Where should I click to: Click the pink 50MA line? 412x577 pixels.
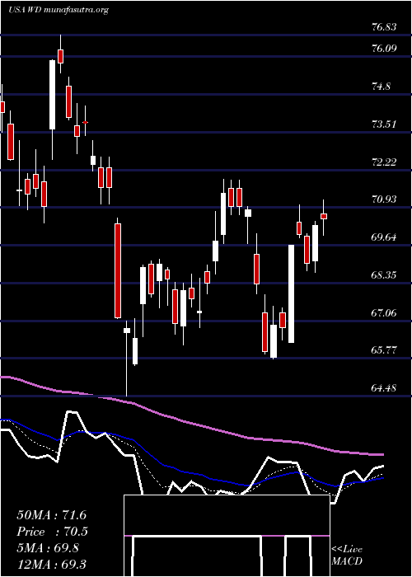pyautogui.click(x=191, y=422)
